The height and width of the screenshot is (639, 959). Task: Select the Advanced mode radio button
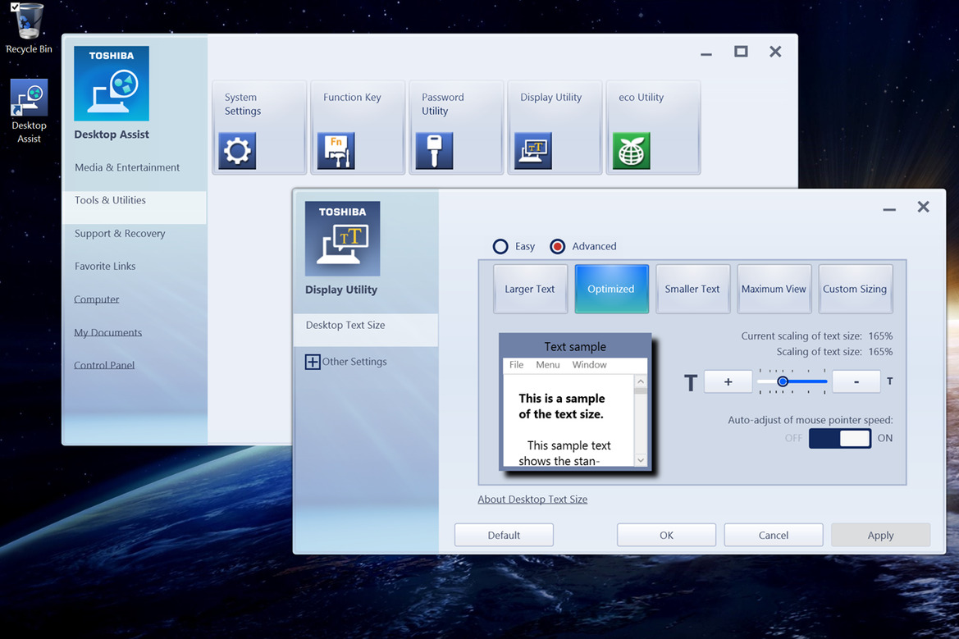pyautogui.click(x=557, y=246)
